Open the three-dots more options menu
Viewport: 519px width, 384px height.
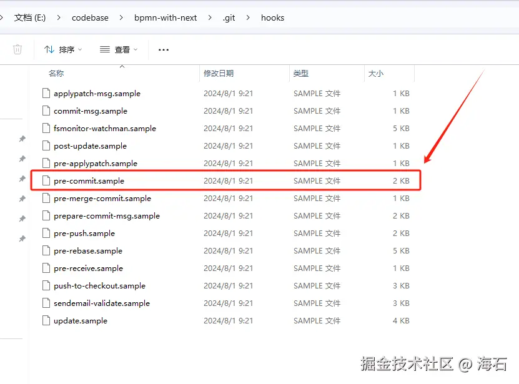(164, 50)
